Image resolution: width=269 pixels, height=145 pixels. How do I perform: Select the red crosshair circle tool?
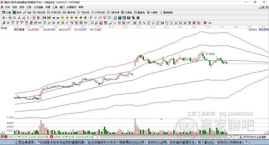tap(54, 23)
